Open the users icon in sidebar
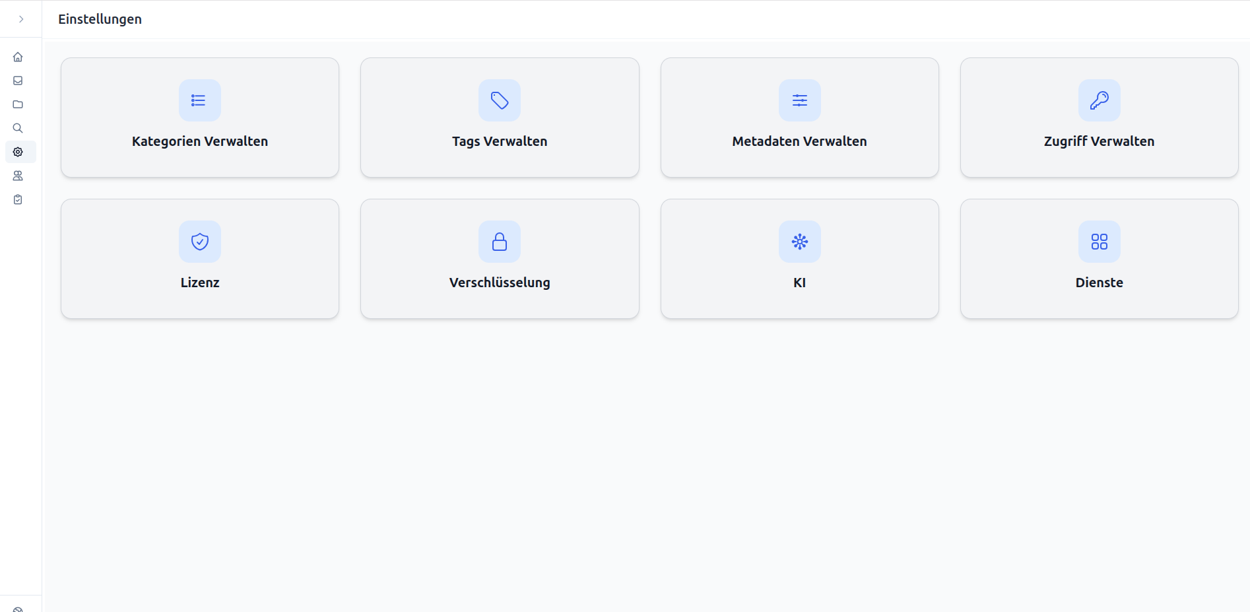Viewport: 1250px width, 612px height. [x=18, y=176]
